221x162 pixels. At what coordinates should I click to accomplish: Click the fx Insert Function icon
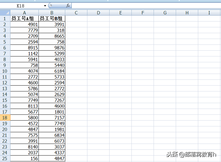[68, 6]
